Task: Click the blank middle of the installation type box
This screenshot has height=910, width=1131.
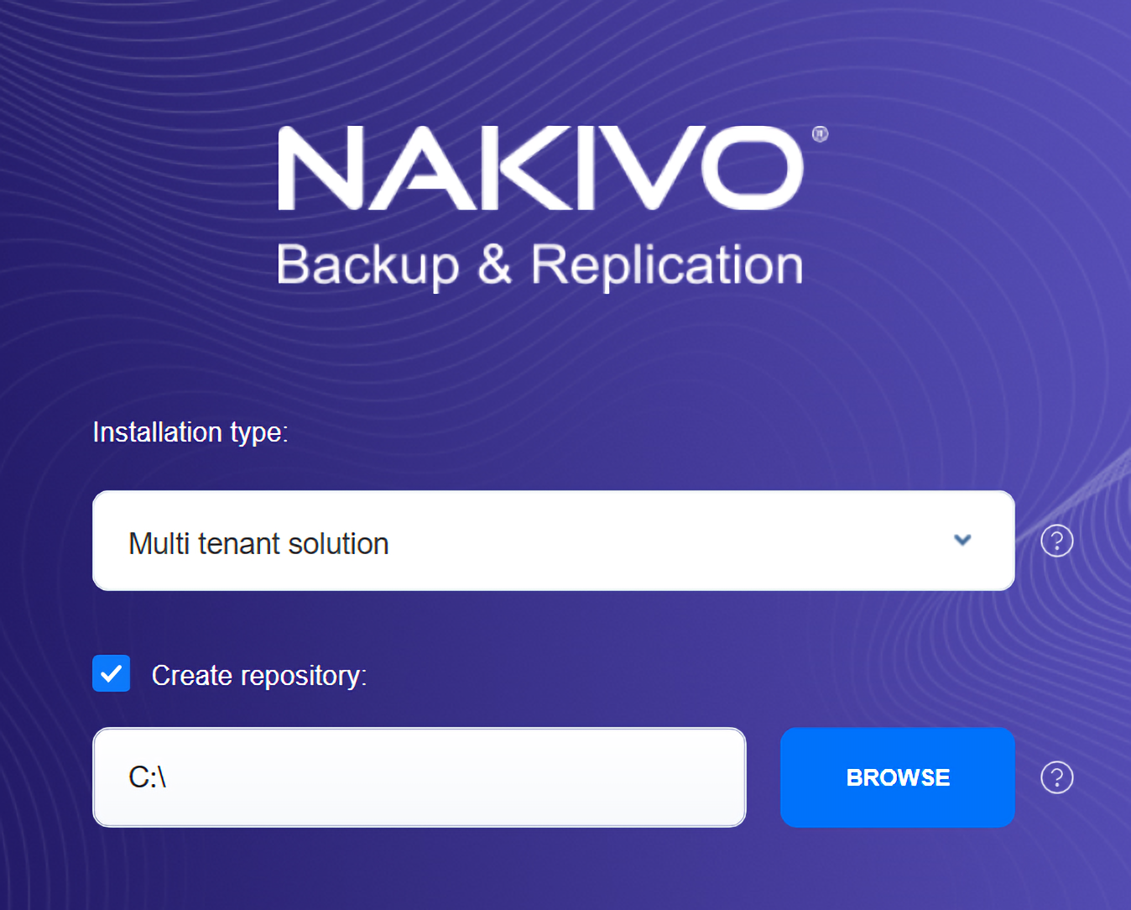Action: [x=654, y=541]
